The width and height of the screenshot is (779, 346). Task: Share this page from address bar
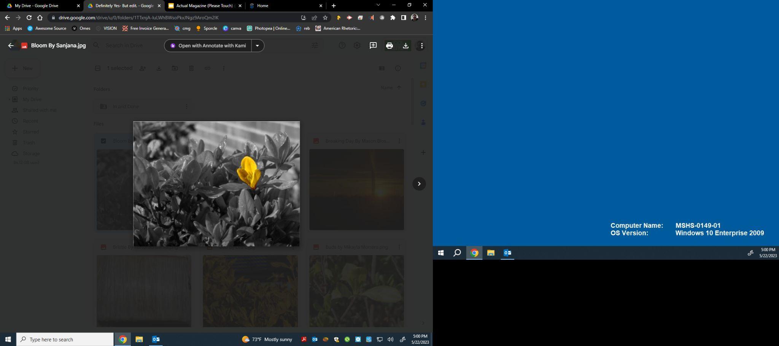(315, 17)
